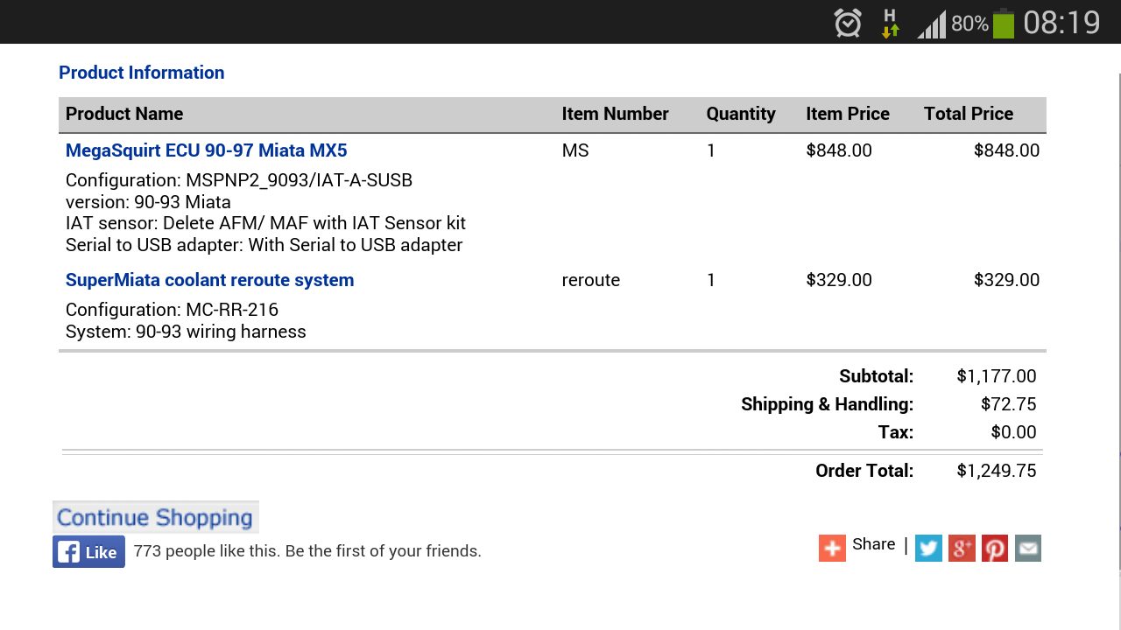
Task: Click the Item Number column header
Action: pos(615,114)
